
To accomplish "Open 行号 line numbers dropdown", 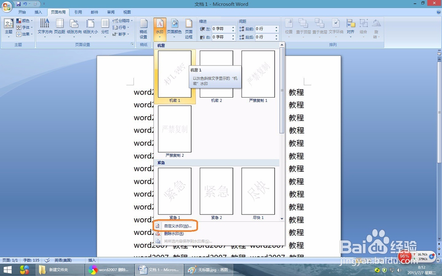I will pos(121,27).
